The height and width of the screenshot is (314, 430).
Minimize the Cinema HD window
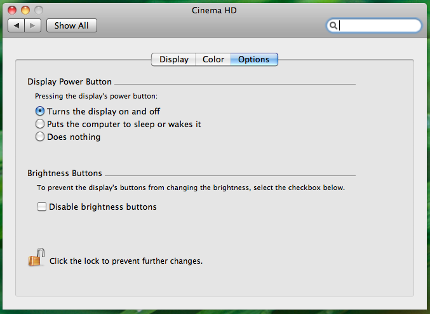[x=25, y=10]
